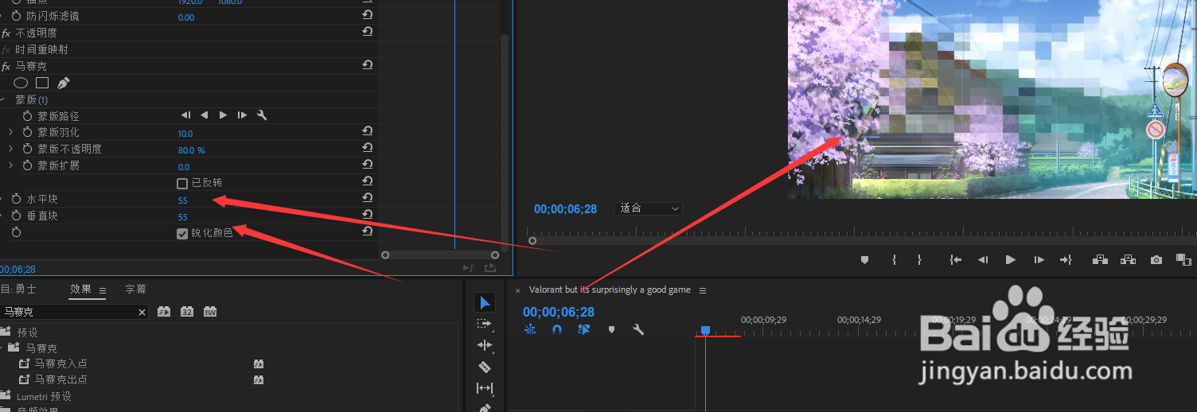Reset the 蒙版扩展 parameter
This screenshot has width=1197, height=412.
(368, 165)
